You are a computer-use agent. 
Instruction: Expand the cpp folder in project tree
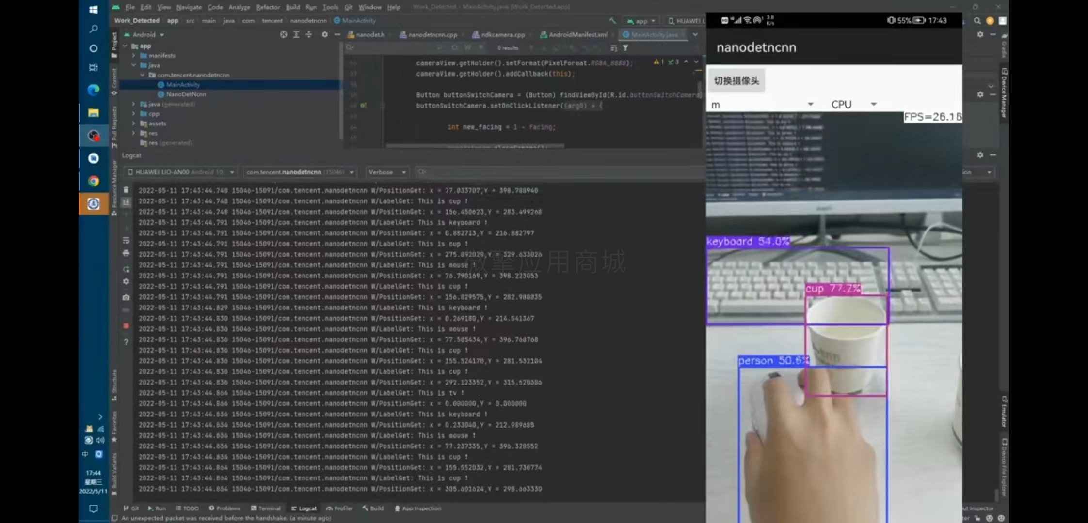coord(134,114)
